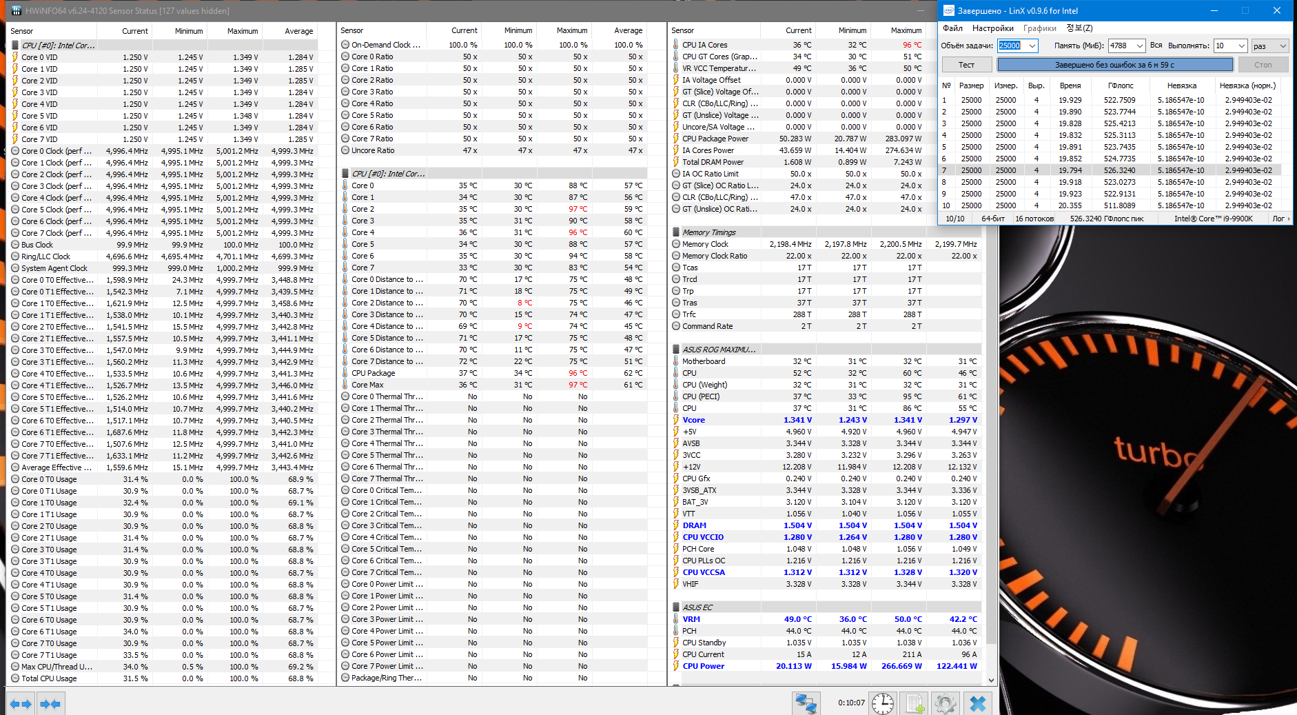The width and height of the screenshot is (1297, 715).
Task: Open the Выполнять count dropdown showing 10
Action: coord(1242,46)
